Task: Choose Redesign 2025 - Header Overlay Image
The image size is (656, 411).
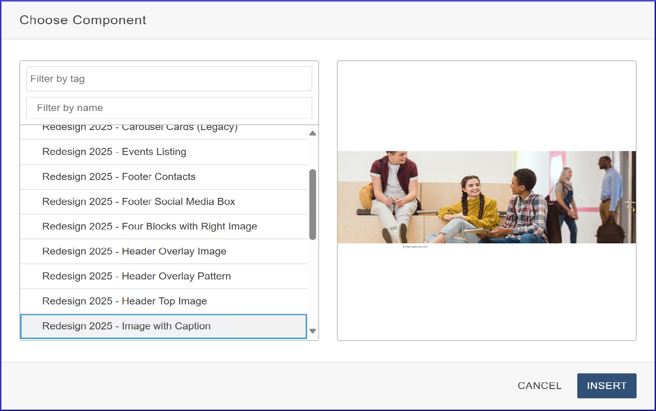Action: (134, 252)
